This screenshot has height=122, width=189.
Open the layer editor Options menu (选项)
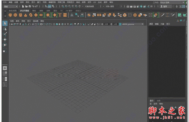[155, 104]
